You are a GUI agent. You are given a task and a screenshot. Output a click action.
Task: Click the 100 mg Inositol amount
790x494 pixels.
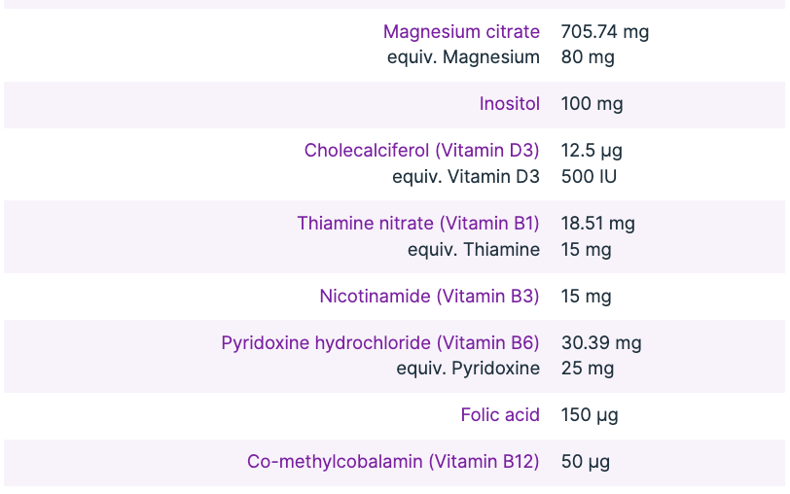point(592,104)
